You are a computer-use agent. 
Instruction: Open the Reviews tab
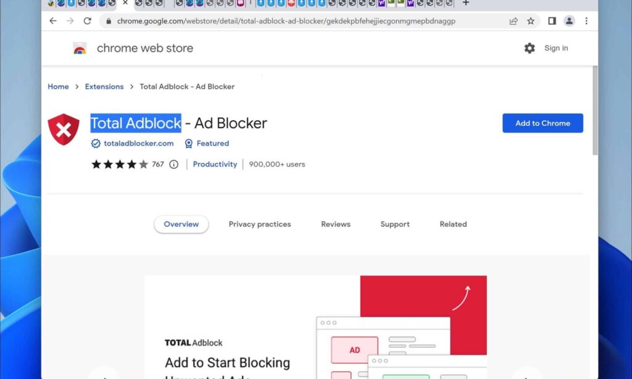coord(336,224)
